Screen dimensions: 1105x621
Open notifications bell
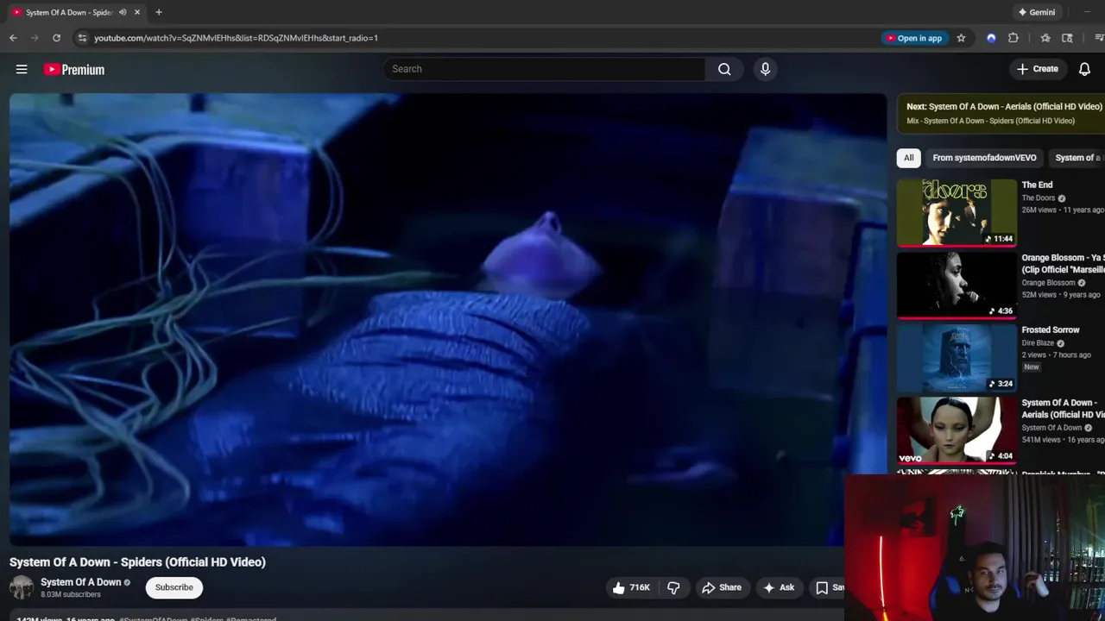[1084, 69]
